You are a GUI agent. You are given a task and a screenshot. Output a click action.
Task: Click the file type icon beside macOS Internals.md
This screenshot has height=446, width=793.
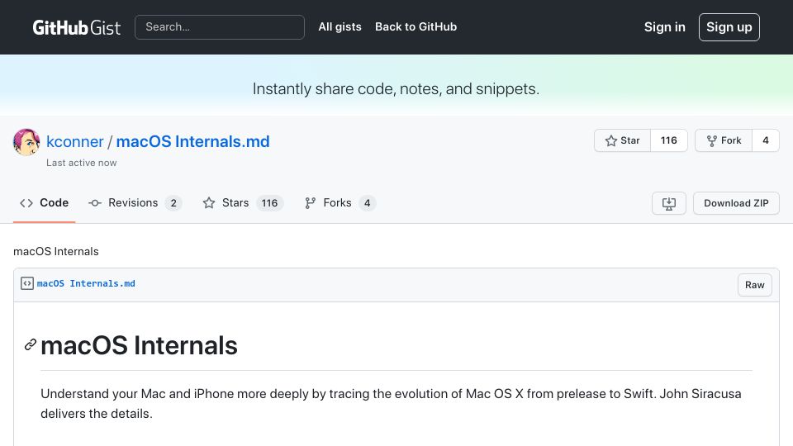tap(27, 283)
